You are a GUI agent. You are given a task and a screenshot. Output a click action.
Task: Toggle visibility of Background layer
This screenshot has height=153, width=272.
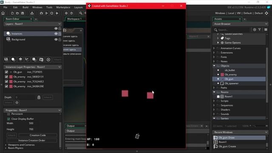click(56, 40)
